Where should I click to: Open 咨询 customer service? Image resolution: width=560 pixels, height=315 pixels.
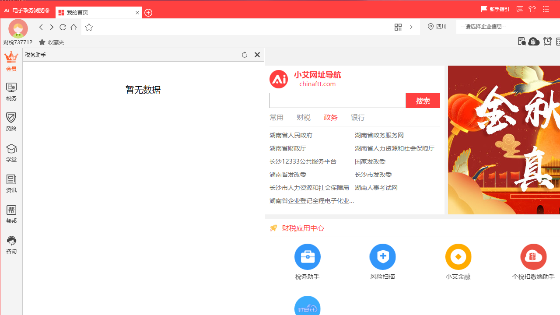pyautogui.click(x=11, y=244)
